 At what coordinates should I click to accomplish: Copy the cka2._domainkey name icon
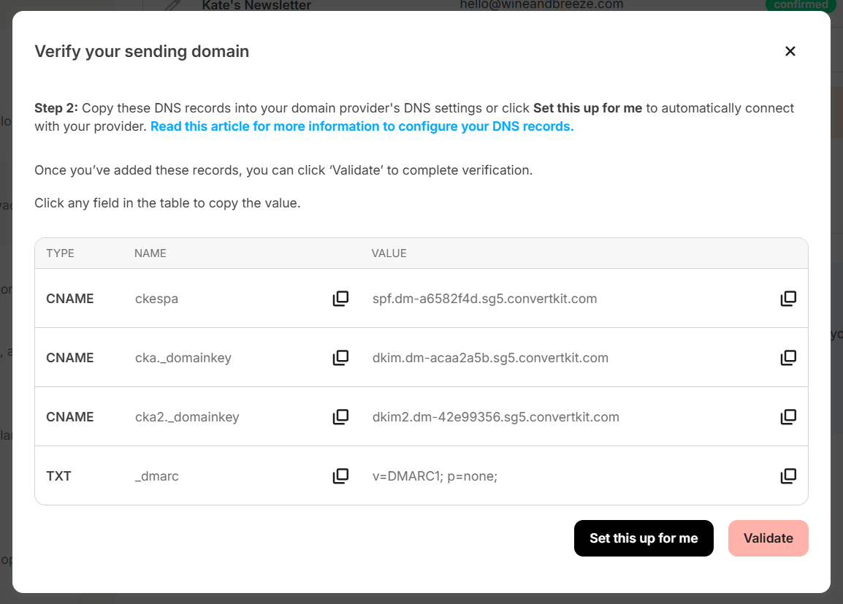[x=340, y=416]
